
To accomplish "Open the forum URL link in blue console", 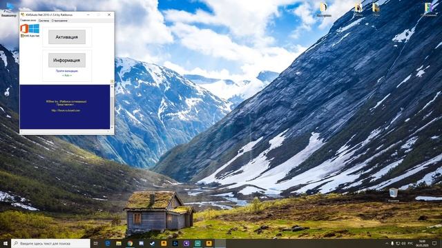I will coord(66,110).
